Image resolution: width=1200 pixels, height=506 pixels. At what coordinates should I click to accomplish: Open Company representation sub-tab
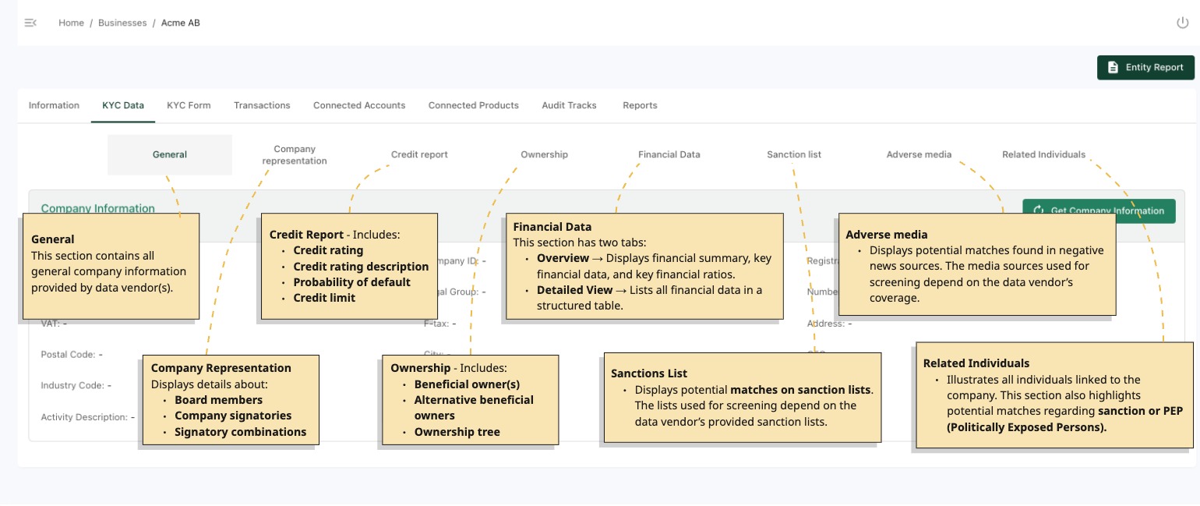click(295, 154)
